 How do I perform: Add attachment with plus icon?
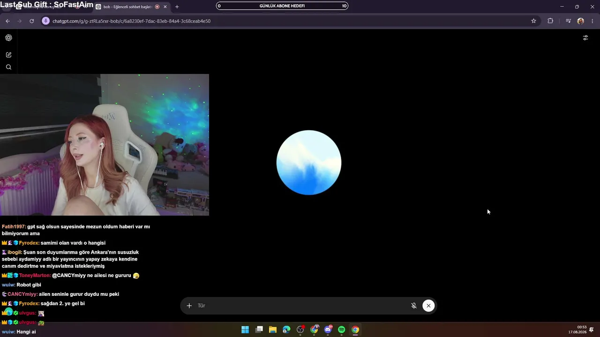pos(189,306)
